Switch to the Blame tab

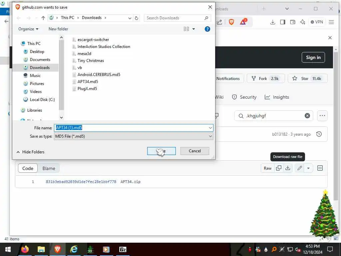[x=49, y=168]
